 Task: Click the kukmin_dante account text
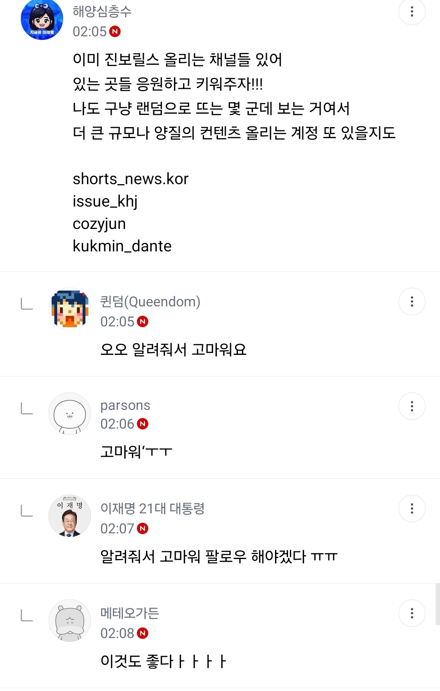(x=122, y=246)
